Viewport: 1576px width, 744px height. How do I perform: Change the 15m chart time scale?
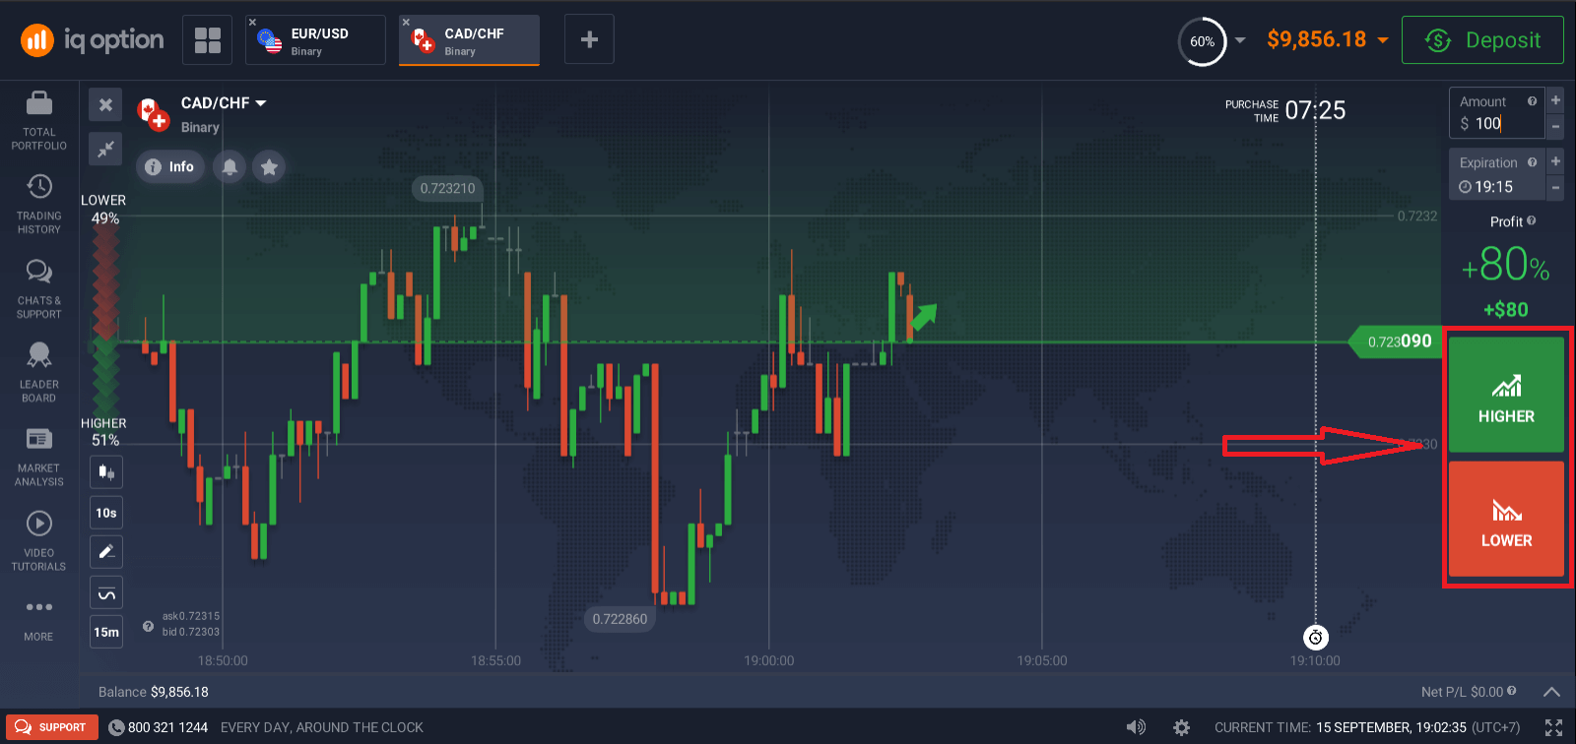(106, 632)
